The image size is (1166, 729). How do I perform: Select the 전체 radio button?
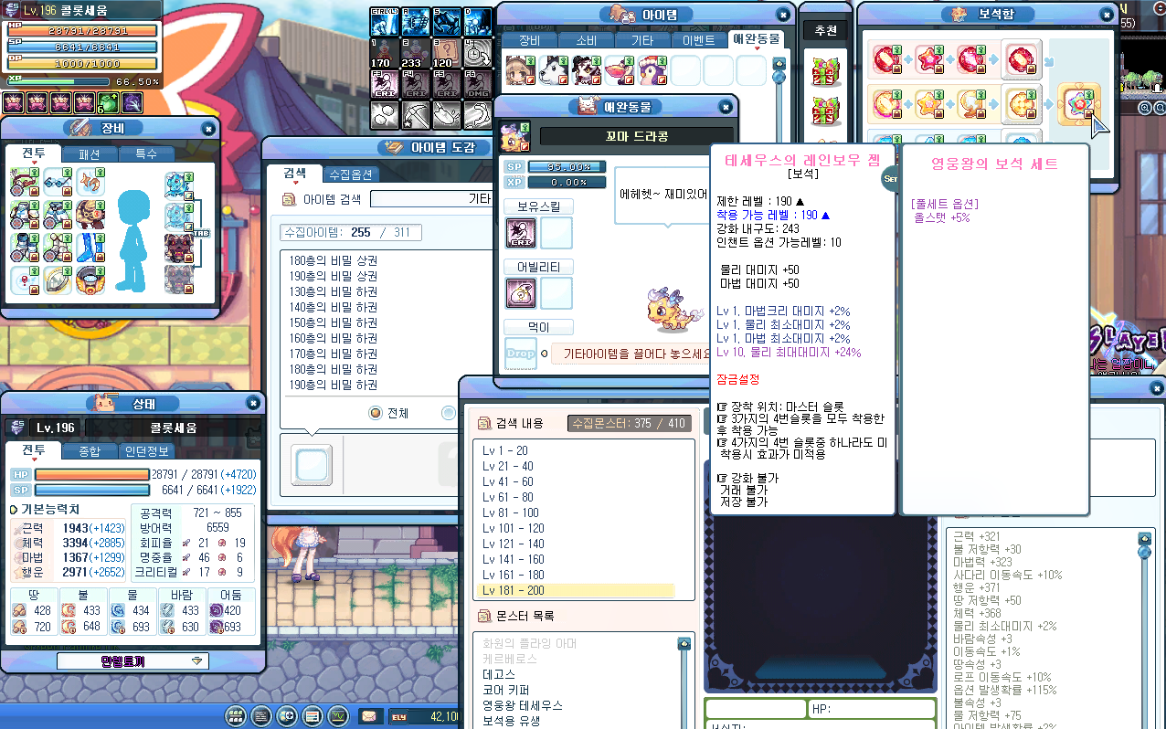375,413
